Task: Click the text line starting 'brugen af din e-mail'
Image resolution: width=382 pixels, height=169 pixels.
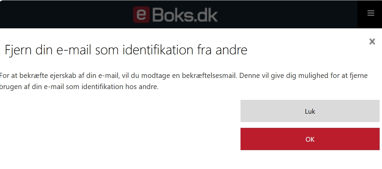Action: tap(79, 87)
